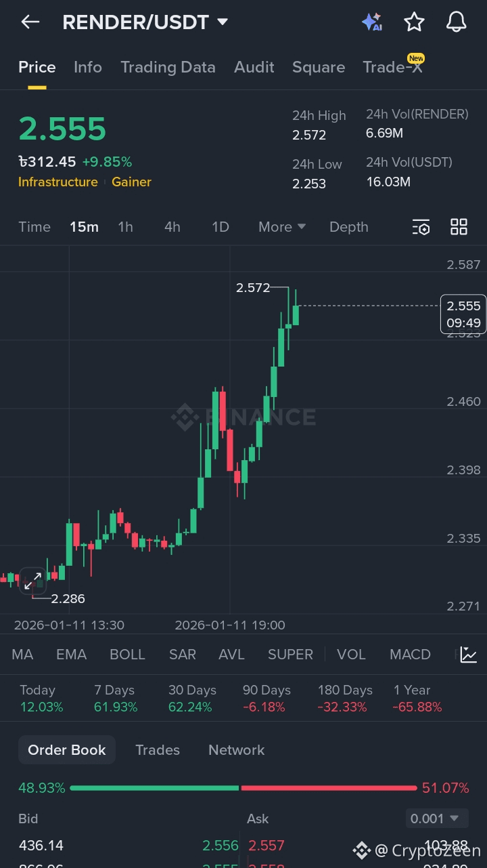
Task: Select the 4h chart interval
Action: click(x=172, y=227)
